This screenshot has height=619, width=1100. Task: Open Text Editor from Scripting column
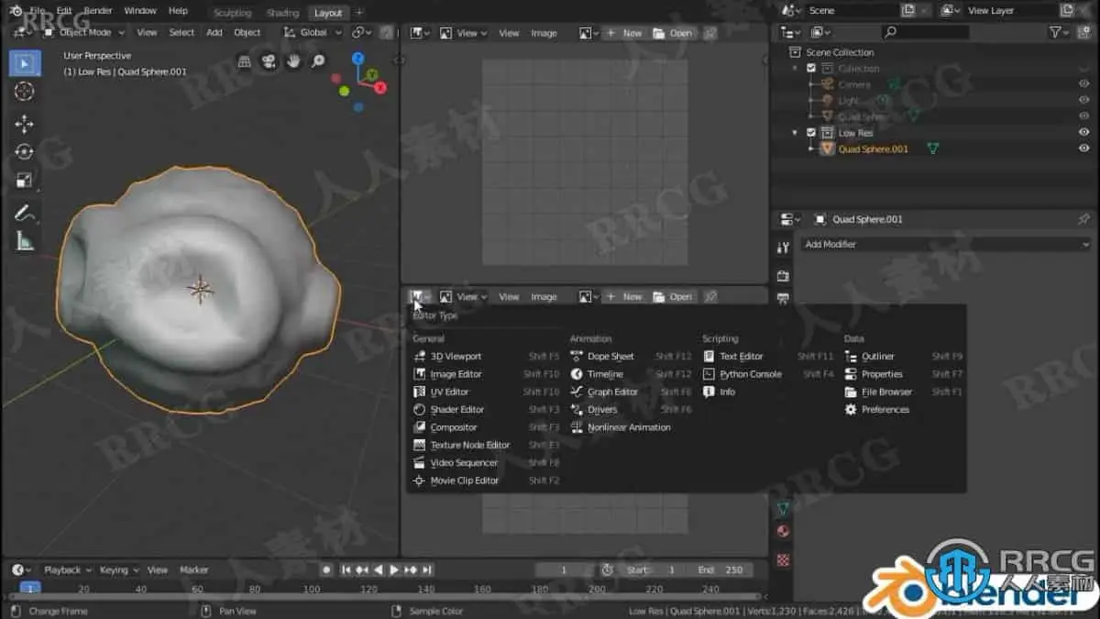[741, 356]
